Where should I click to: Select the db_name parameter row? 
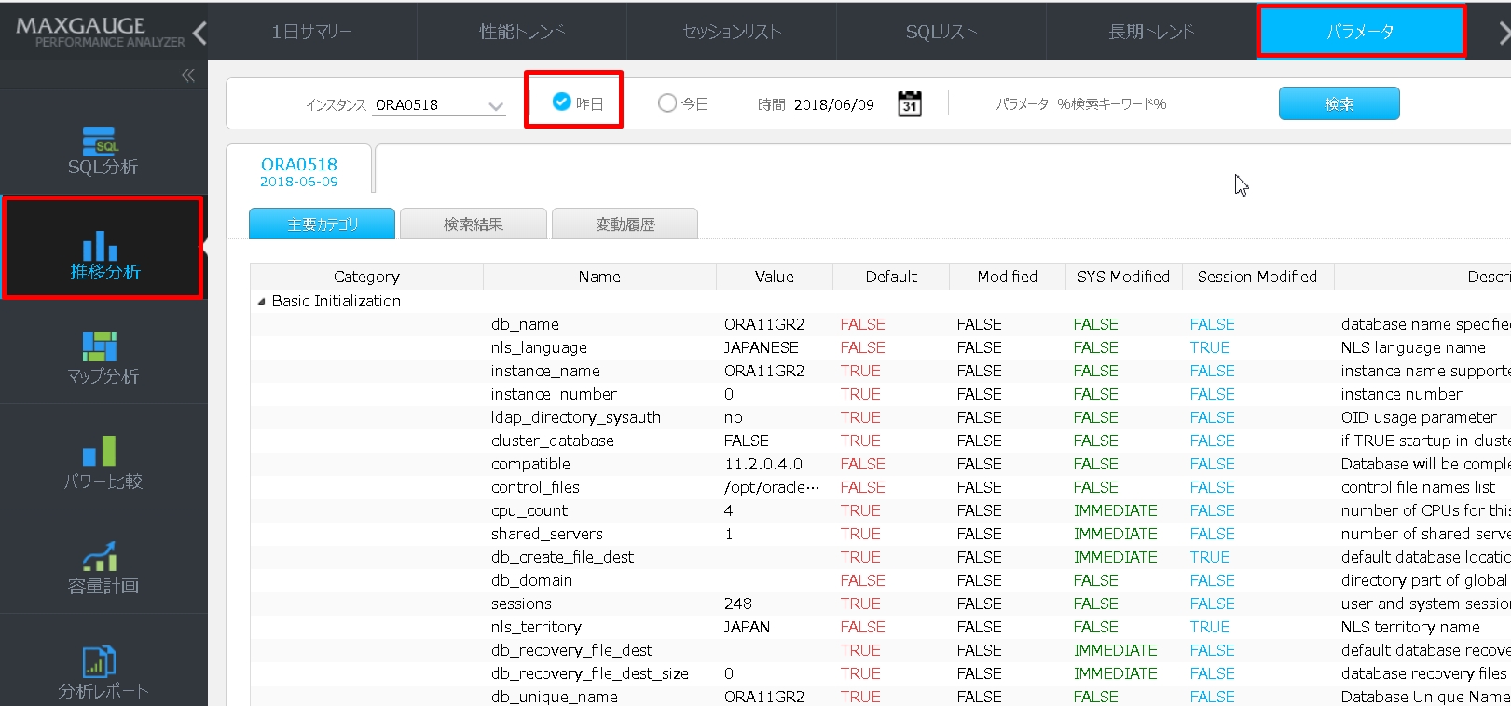point(881,324)
